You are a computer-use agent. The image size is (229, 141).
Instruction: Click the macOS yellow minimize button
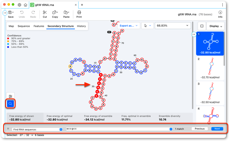click(x=9, y=5)
